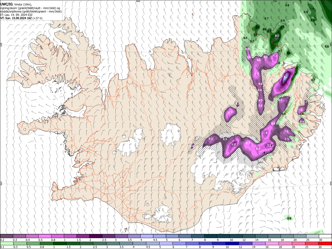Click the upper legend swatch between 0.2 and 0.3
The height and width of the screenshot is (249, 332).
(x=6, y=236)
